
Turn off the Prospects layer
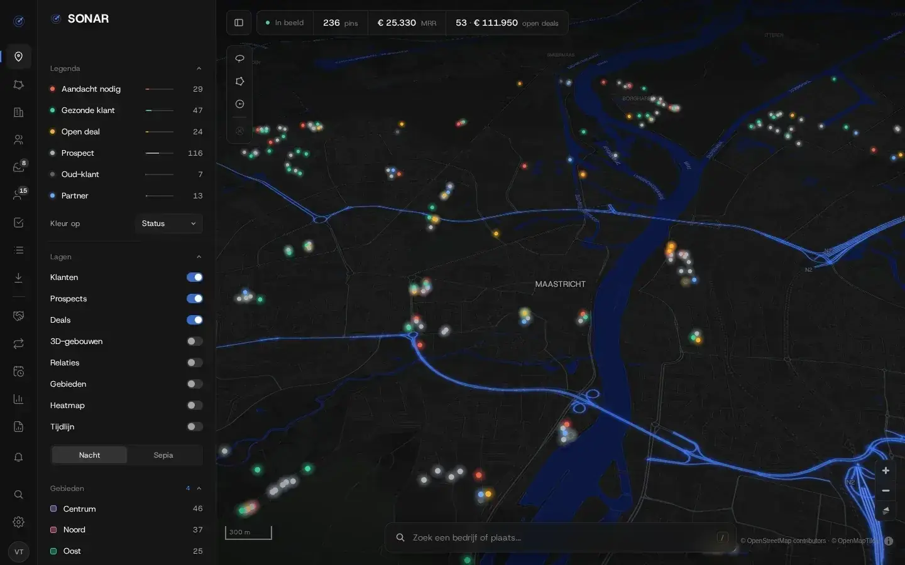[x=195, y=299]
